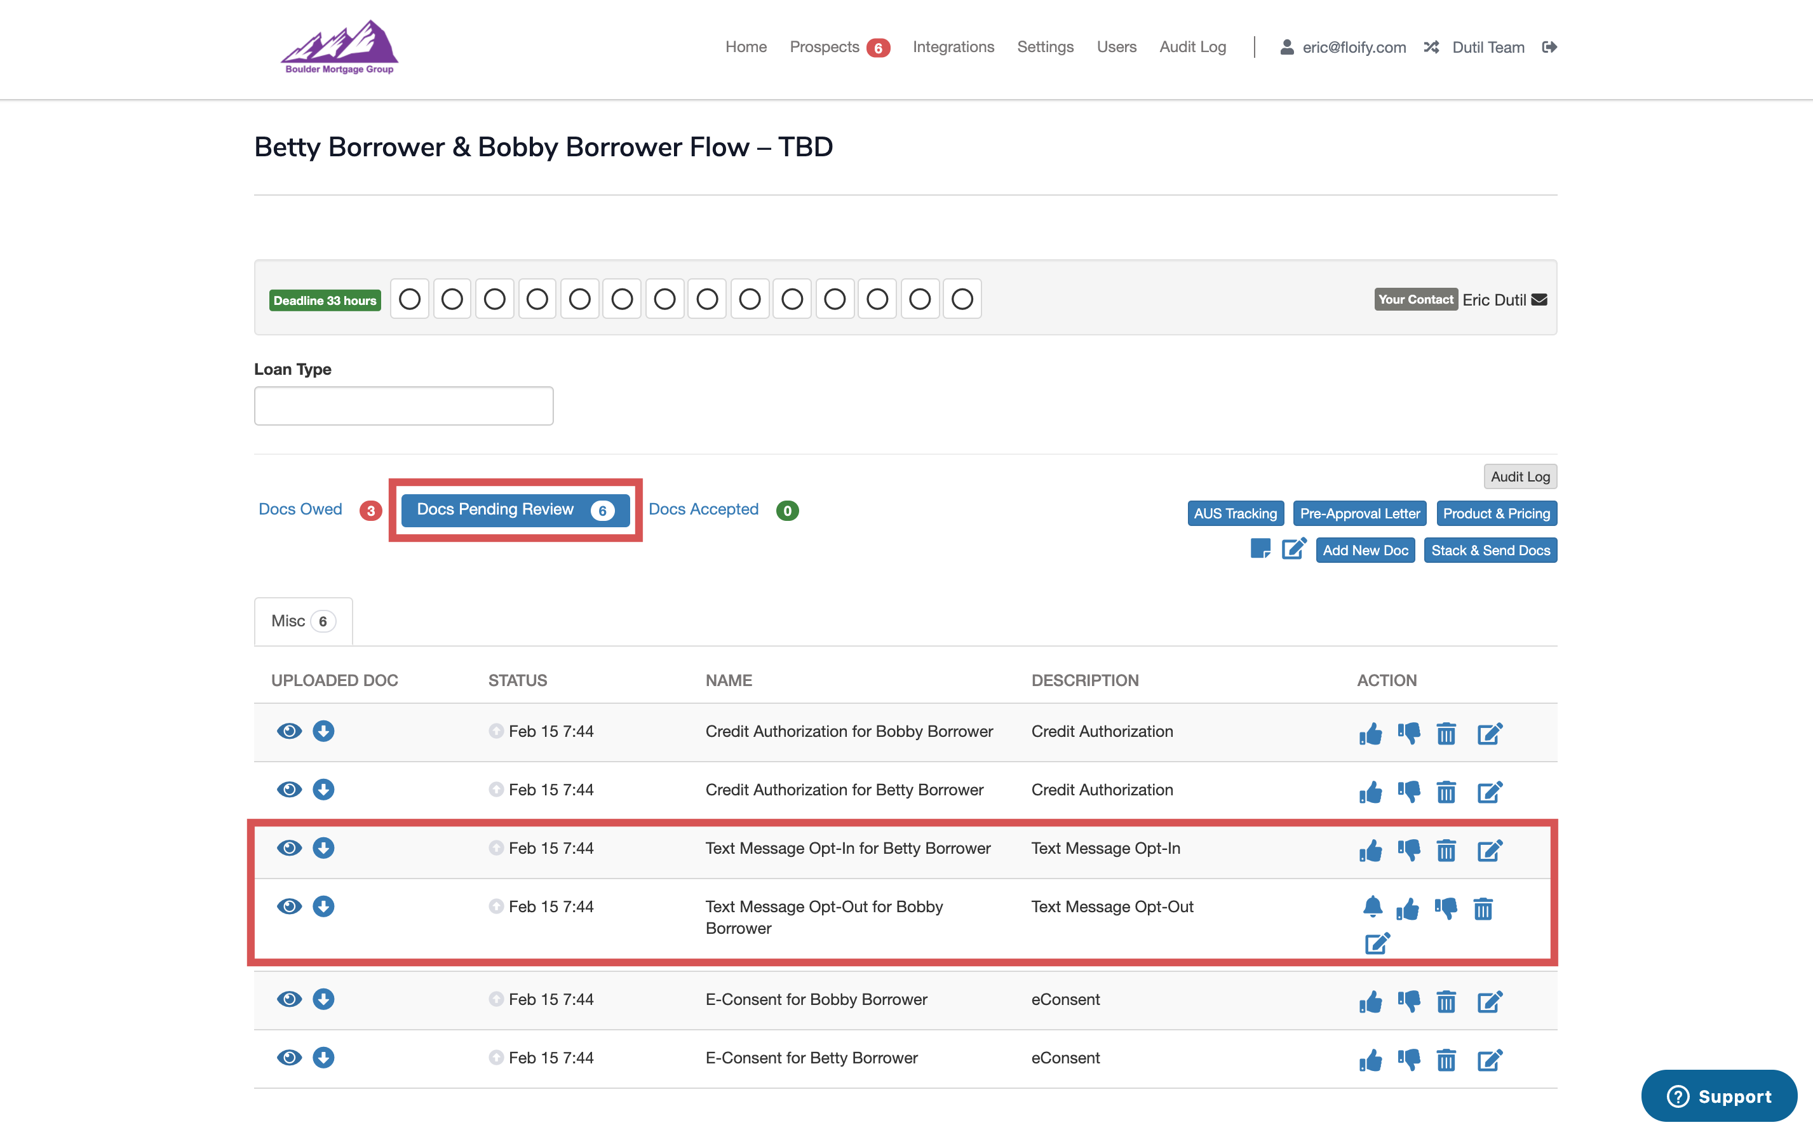The width and height of the screenshot is (1813, 1132).
Task: Reject E-Consent for Bobby Borrower document
Action: pyautogui.click(x=1409, y=1001)
